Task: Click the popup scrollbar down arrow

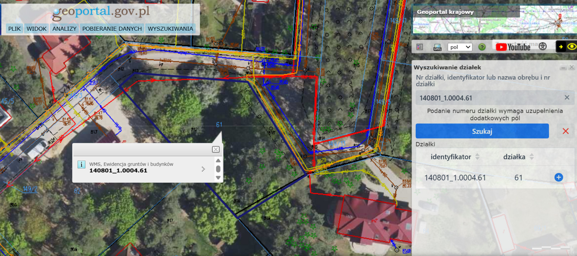Action: [218, 178]
